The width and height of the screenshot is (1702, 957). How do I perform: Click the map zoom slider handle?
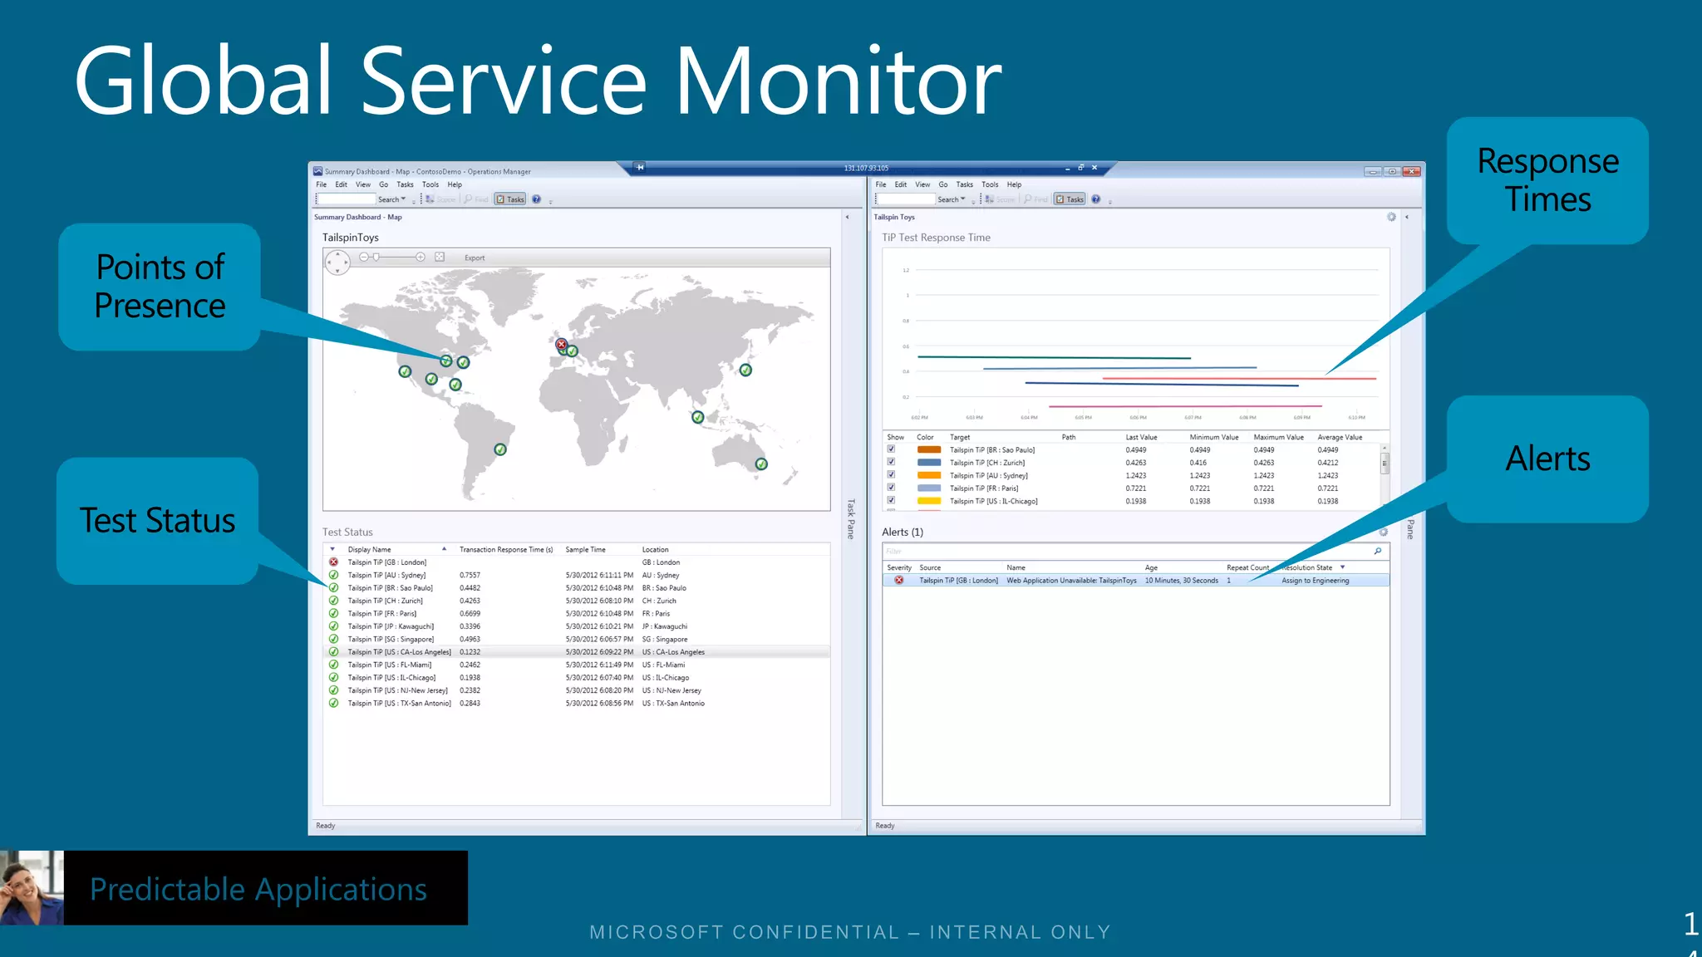(376, 258)
